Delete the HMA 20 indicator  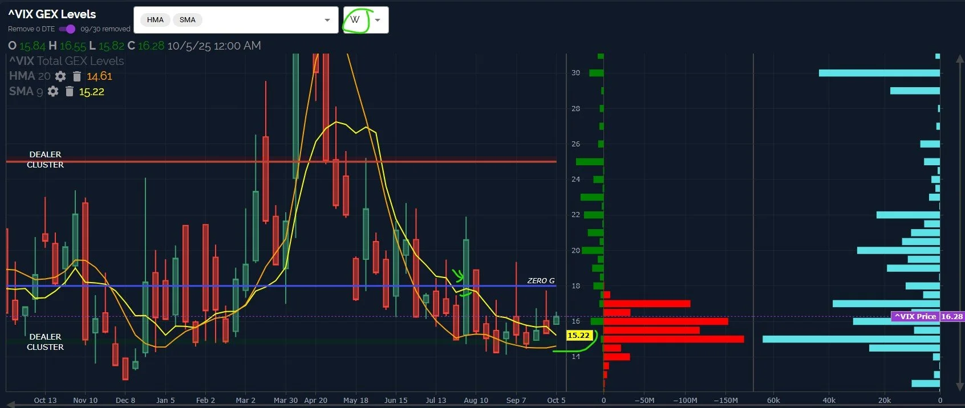click(77, 76)
